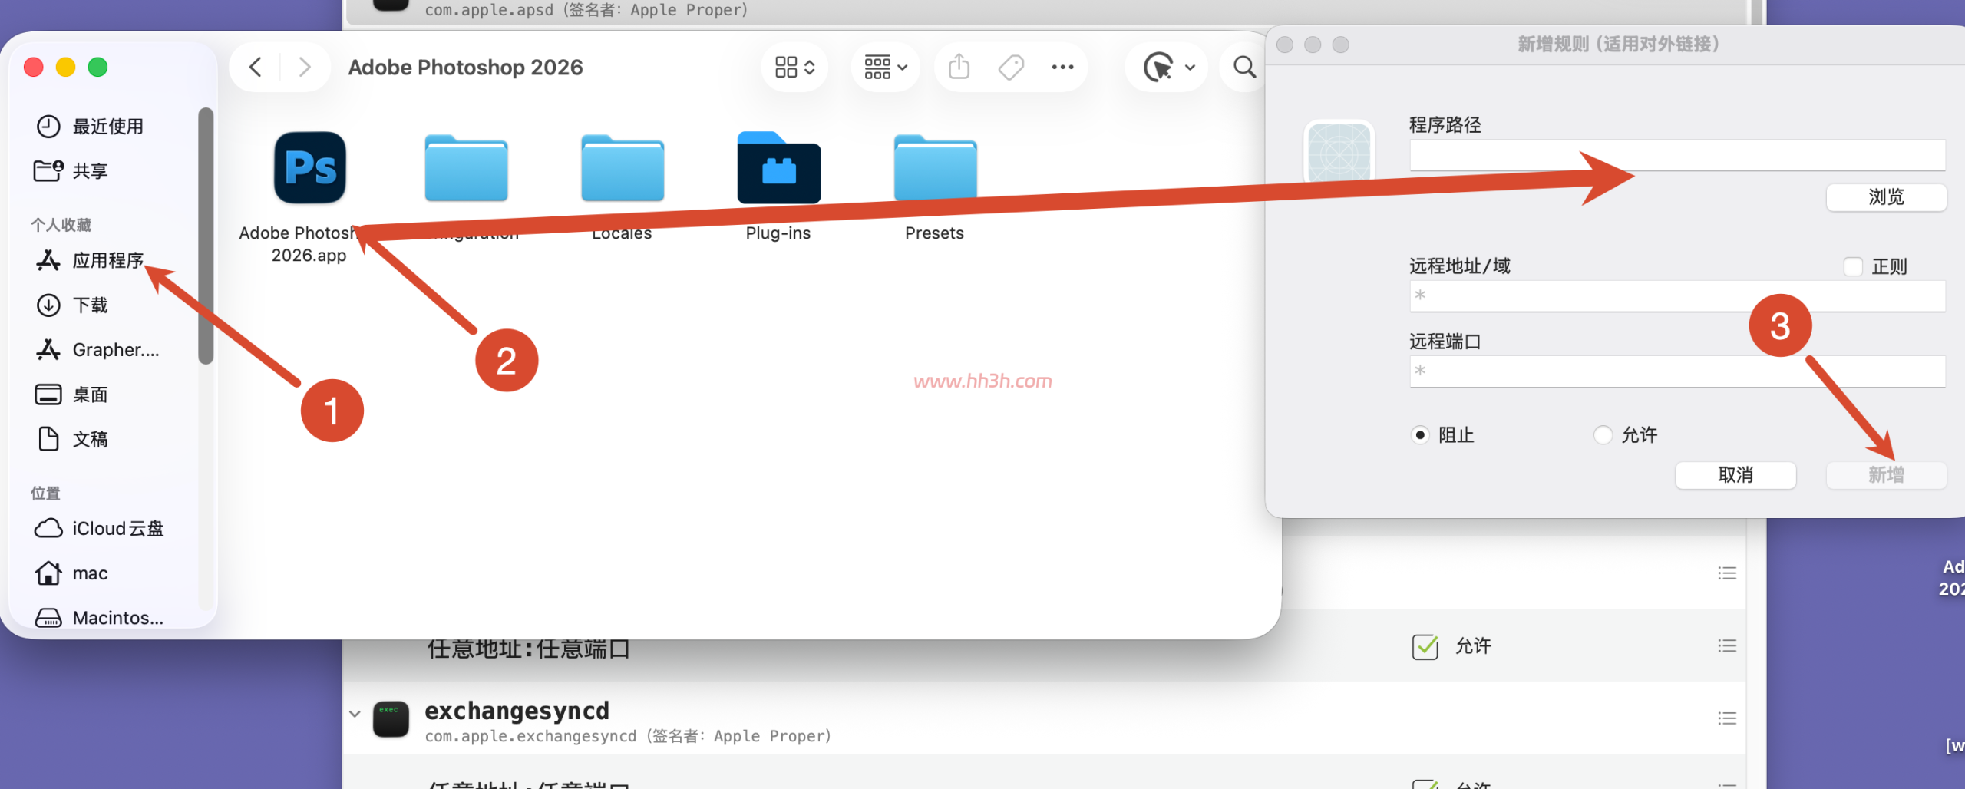Click 'com.apple.apsd (签名者: Apple Proper)' text
The width and height of the screenshot is (1965, 789).
pyautogui.click(x=586, y=10)
